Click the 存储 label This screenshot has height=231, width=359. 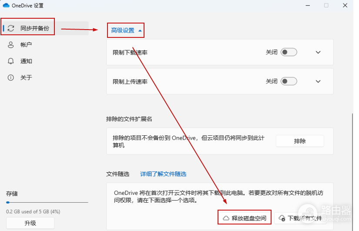tap(12, 194)
